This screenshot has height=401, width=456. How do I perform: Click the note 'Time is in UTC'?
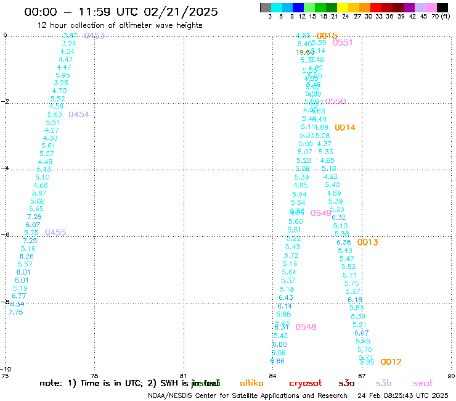tap(112, 383)
